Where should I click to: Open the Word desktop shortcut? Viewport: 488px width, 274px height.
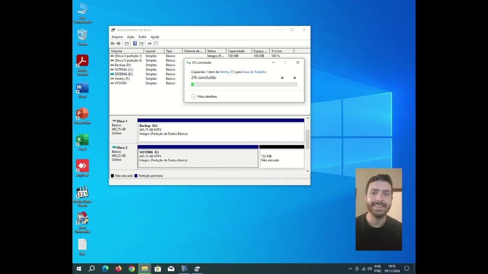82,90
